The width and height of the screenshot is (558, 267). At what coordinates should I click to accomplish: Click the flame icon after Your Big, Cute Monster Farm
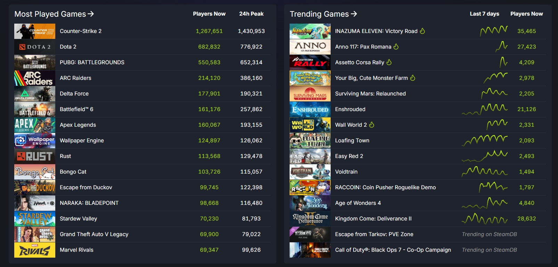pyautogui.click(x=413, y=78)
